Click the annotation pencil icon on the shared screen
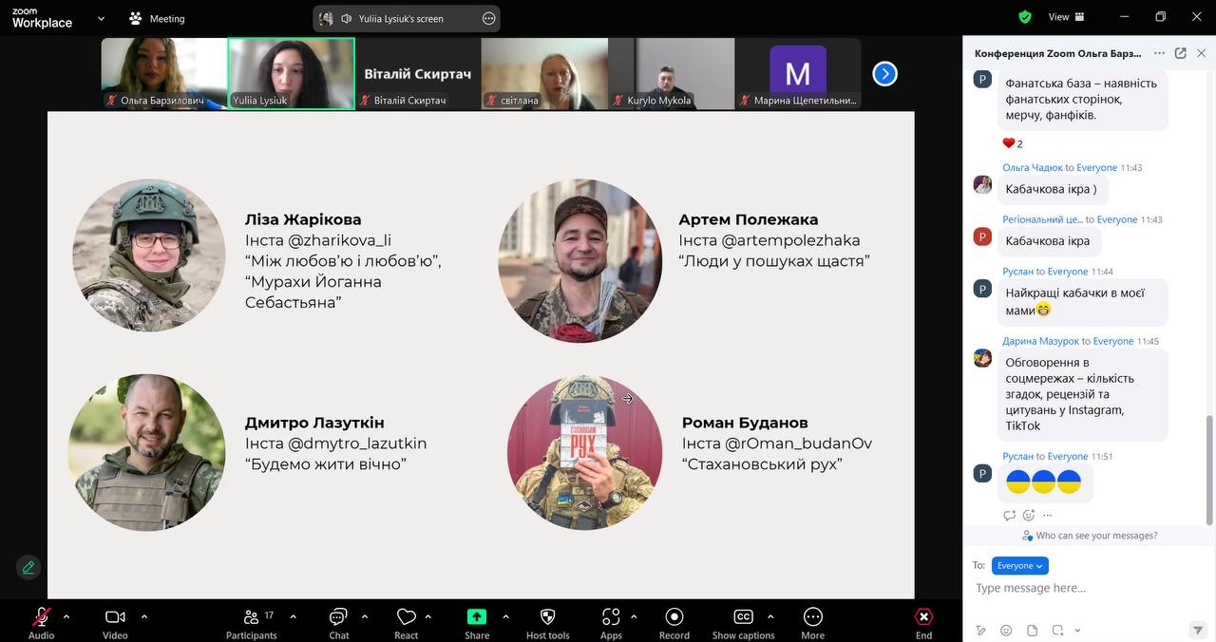Viewport: 1216px width, 642px height. [x=28, y=567]
